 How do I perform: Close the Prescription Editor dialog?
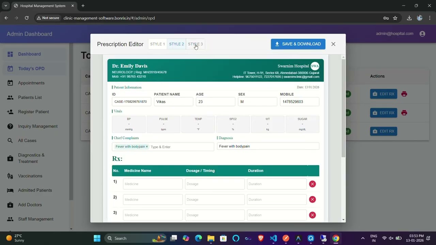click(x=333, y=44)
